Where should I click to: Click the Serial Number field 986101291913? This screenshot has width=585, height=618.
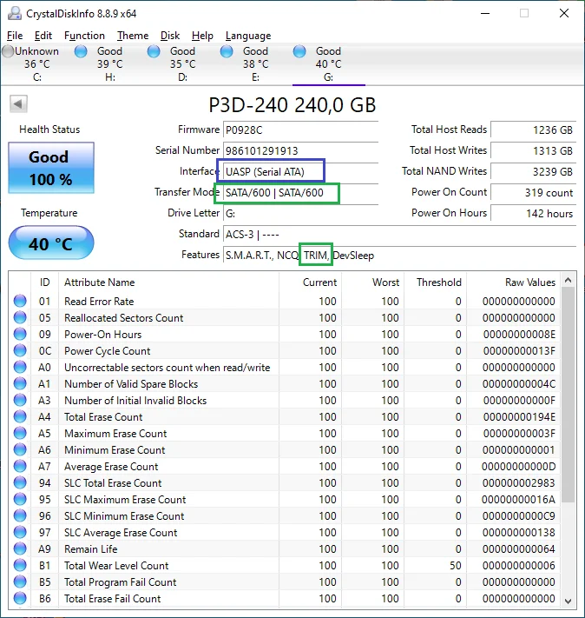click(x=300, y=151)
